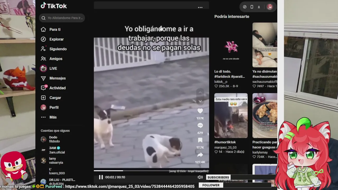Click the 127.4K shares count

pyautogui.click(x=200, y=162)
